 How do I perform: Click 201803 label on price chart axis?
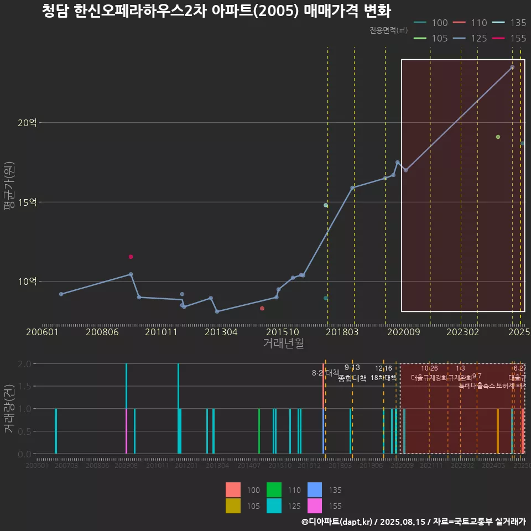tap(342, 332)
